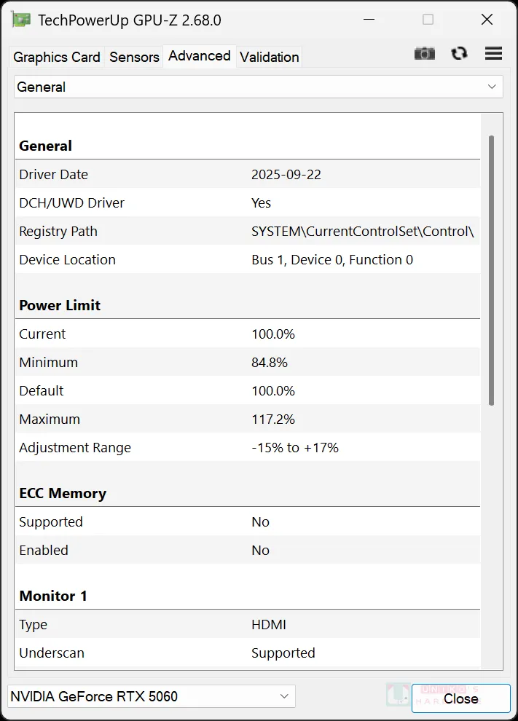Click the vertical scrollbar thumb
The image size is (518, 721).
coord(491,269)
